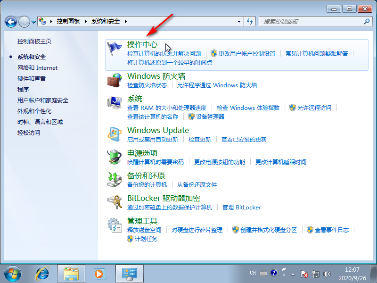Open the taskbar volume speaker icon
The image size is (377, 283).
(x=327, y=273)
